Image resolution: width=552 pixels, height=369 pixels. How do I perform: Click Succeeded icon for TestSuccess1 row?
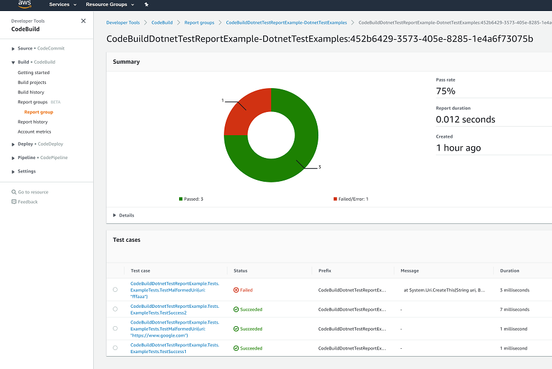click(x=236, y=348)
